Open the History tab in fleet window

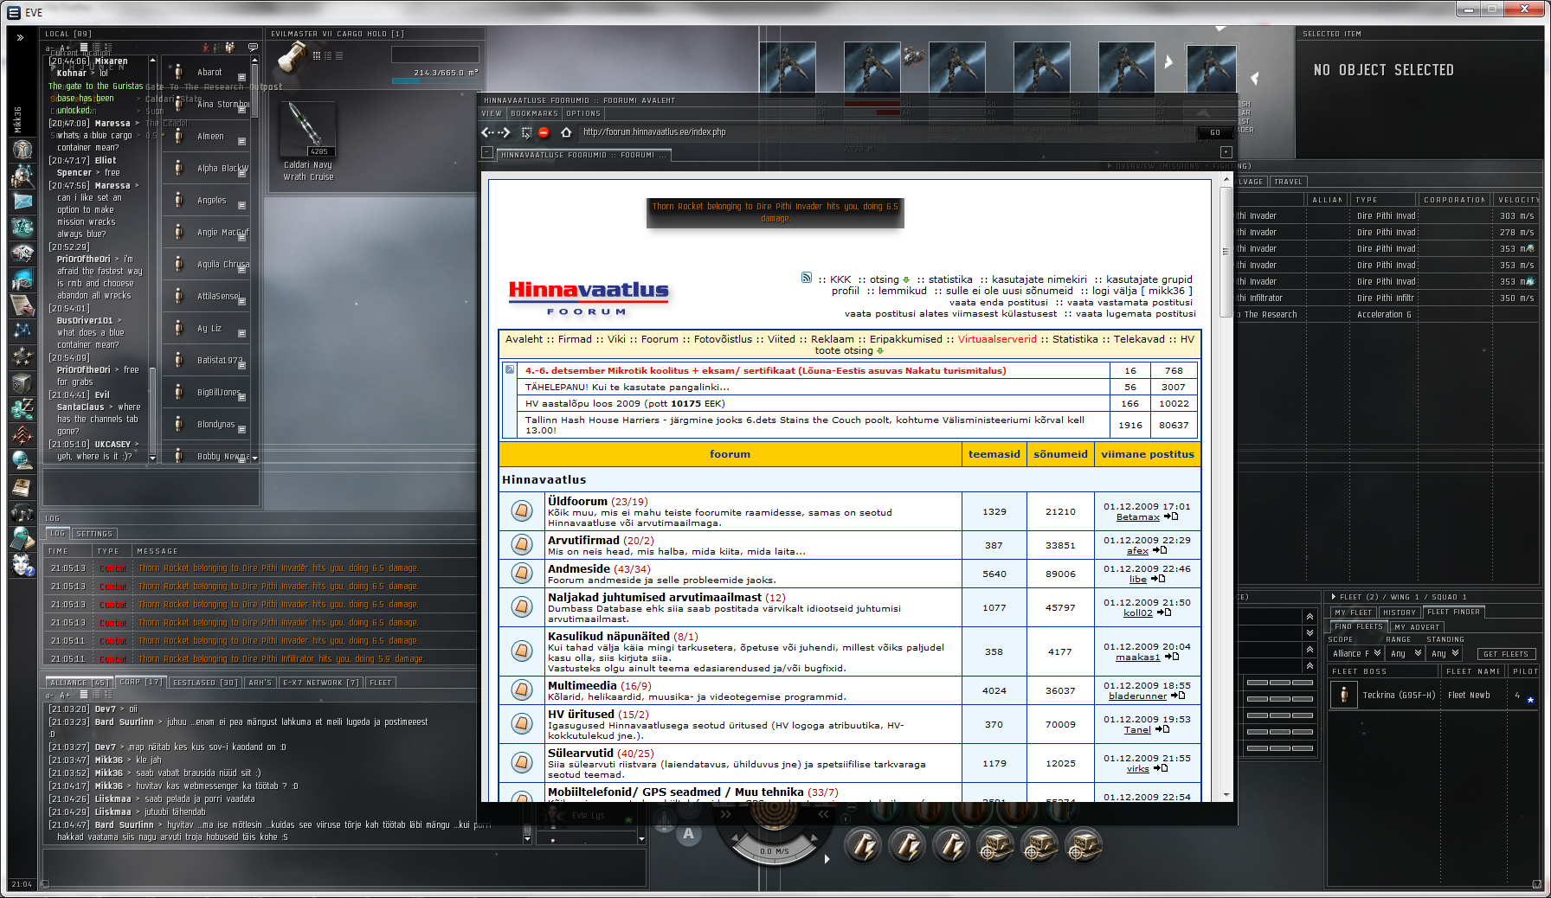point(1400,613)
